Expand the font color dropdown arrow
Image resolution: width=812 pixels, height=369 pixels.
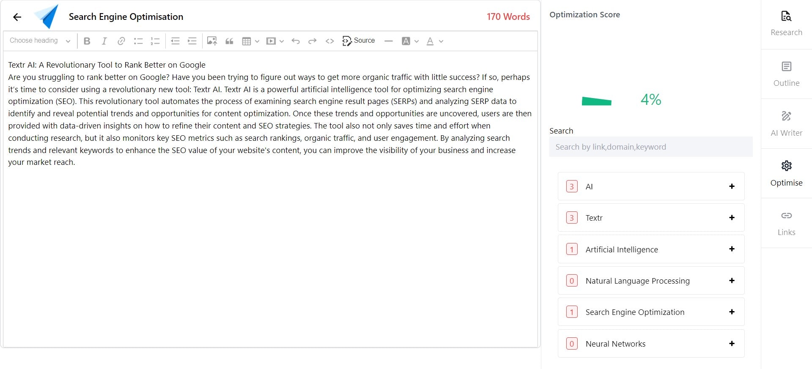point(441,41)
